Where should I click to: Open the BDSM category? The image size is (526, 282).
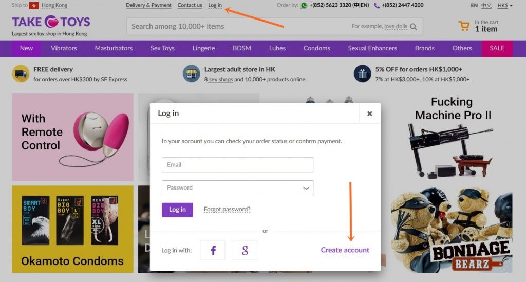point(242,48)
